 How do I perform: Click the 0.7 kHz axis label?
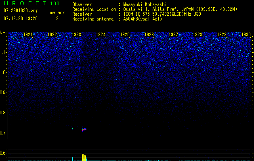(x=3, y=133)
